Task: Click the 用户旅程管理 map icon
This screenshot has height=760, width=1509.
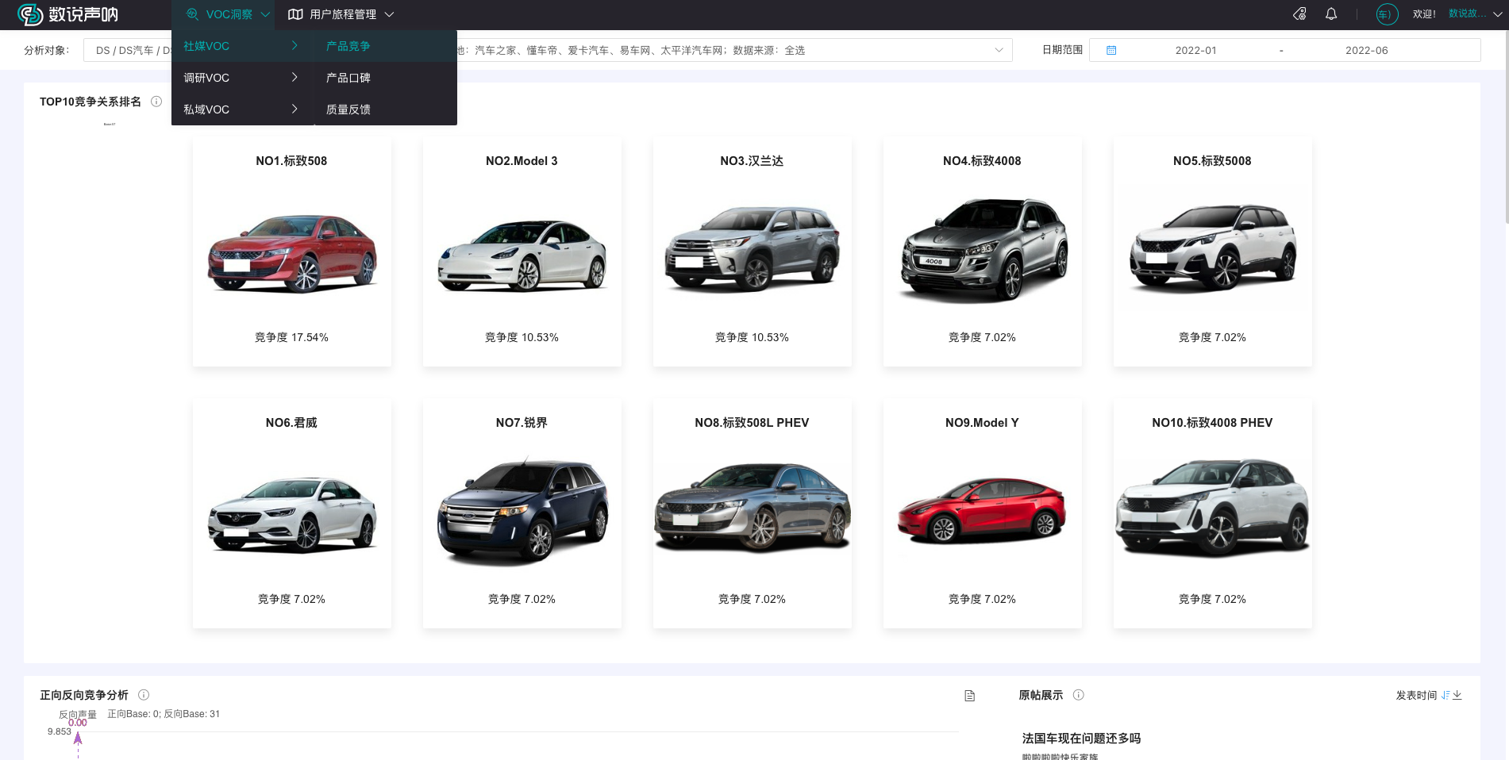Action: [x=295, y=14]
